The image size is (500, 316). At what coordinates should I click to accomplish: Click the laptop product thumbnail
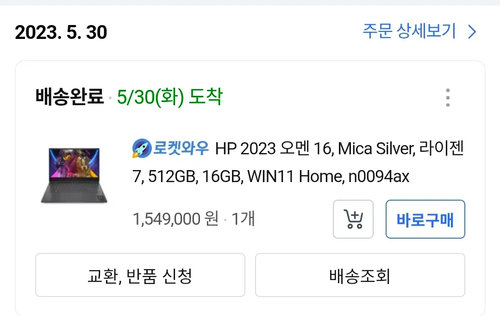coord(73,175)
